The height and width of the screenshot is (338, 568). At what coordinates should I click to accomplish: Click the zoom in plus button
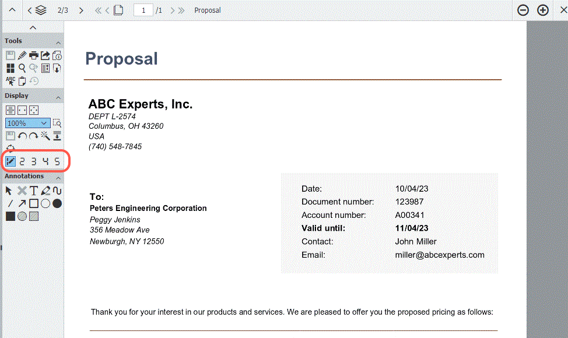coord(543,10)
